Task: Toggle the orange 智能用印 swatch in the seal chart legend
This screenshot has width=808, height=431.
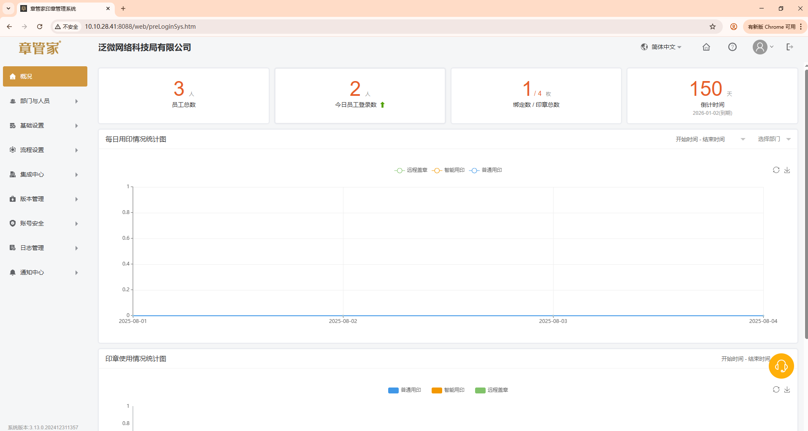Action: (437, 390)
